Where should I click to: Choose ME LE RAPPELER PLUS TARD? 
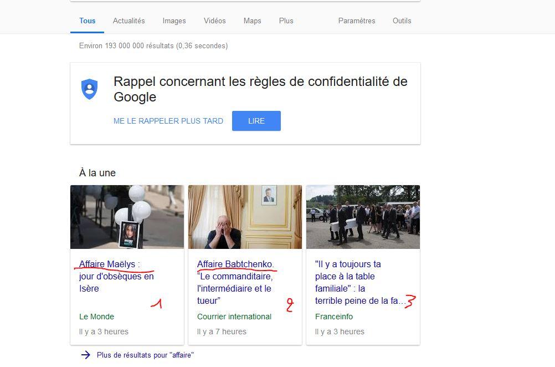(168, 121)
